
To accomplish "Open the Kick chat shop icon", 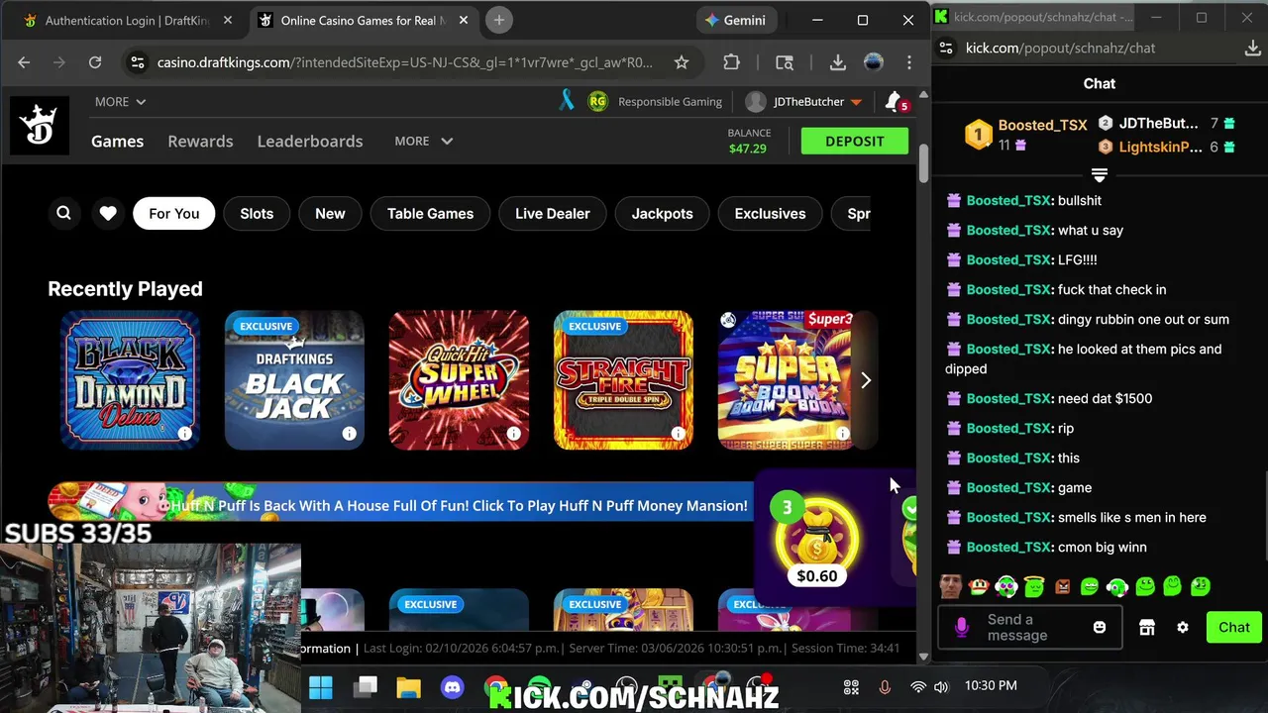I will click(x=1147, y=628).
